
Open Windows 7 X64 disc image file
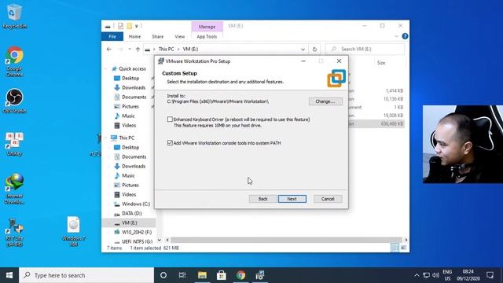point(73,231)
